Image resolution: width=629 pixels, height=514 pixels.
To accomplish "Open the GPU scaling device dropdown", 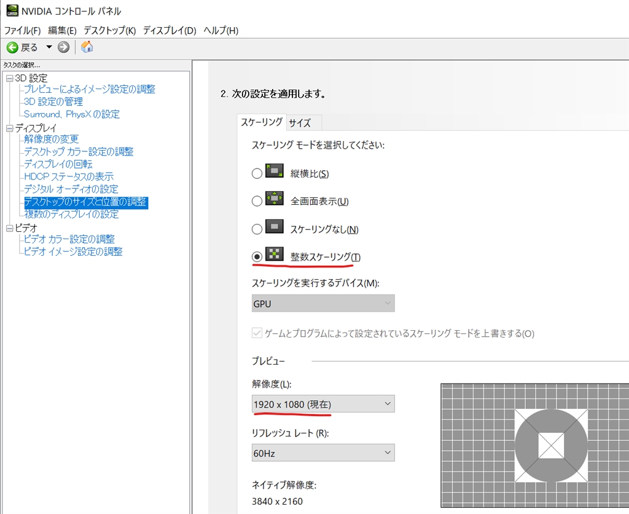I will click(x=323, y=303).
